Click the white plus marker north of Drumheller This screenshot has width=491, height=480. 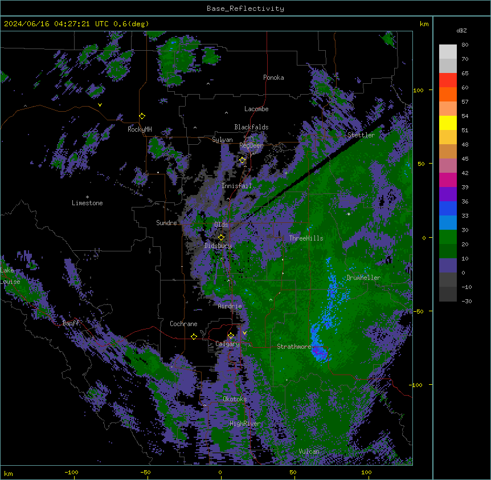(x=349, y=214)
